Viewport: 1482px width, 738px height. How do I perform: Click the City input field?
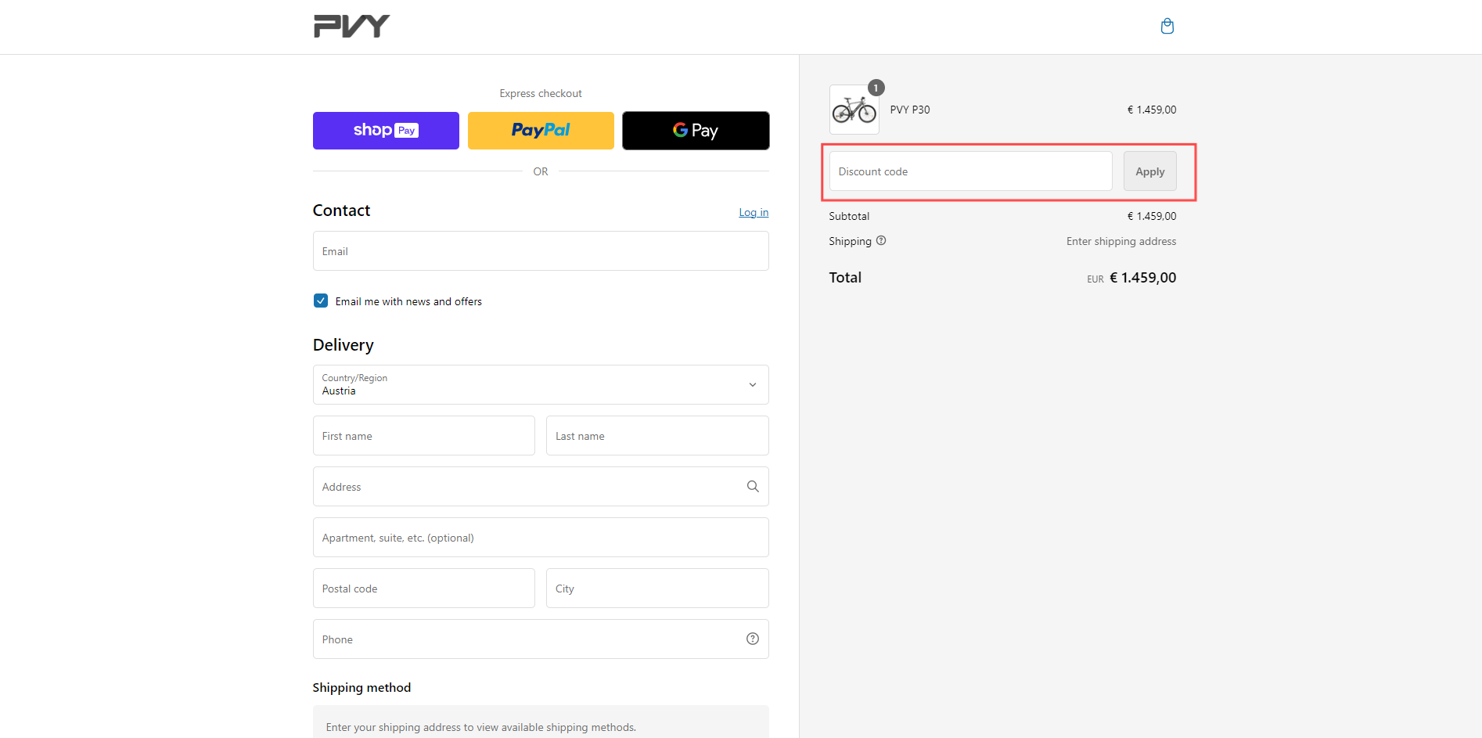point(657,589)
